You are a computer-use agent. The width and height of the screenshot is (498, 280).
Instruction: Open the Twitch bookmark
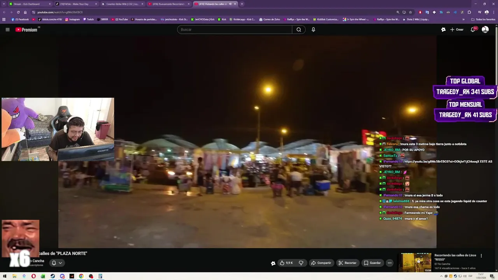(x=88, y=19)
